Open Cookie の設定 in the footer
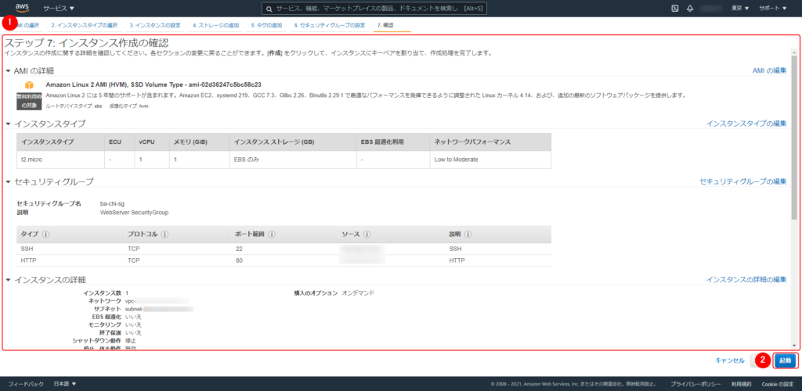Screen dimensions: 802x391 coord(778,384)
